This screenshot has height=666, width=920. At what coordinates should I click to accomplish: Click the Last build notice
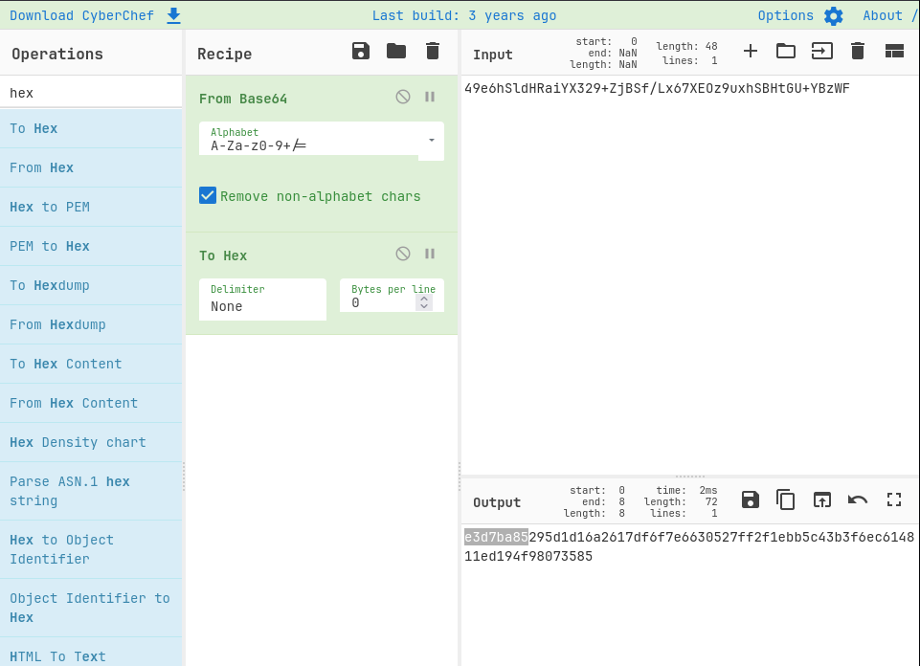tap(464, 16)
